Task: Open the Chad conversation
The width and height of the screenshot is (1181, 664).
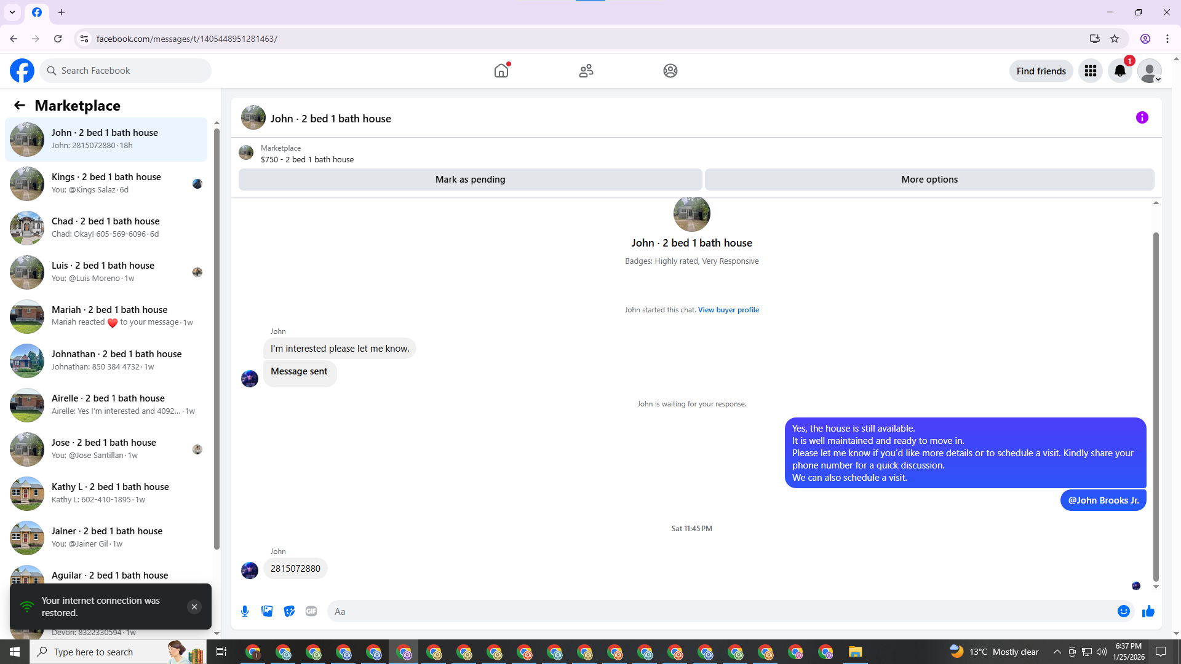Action: [106, 227]
